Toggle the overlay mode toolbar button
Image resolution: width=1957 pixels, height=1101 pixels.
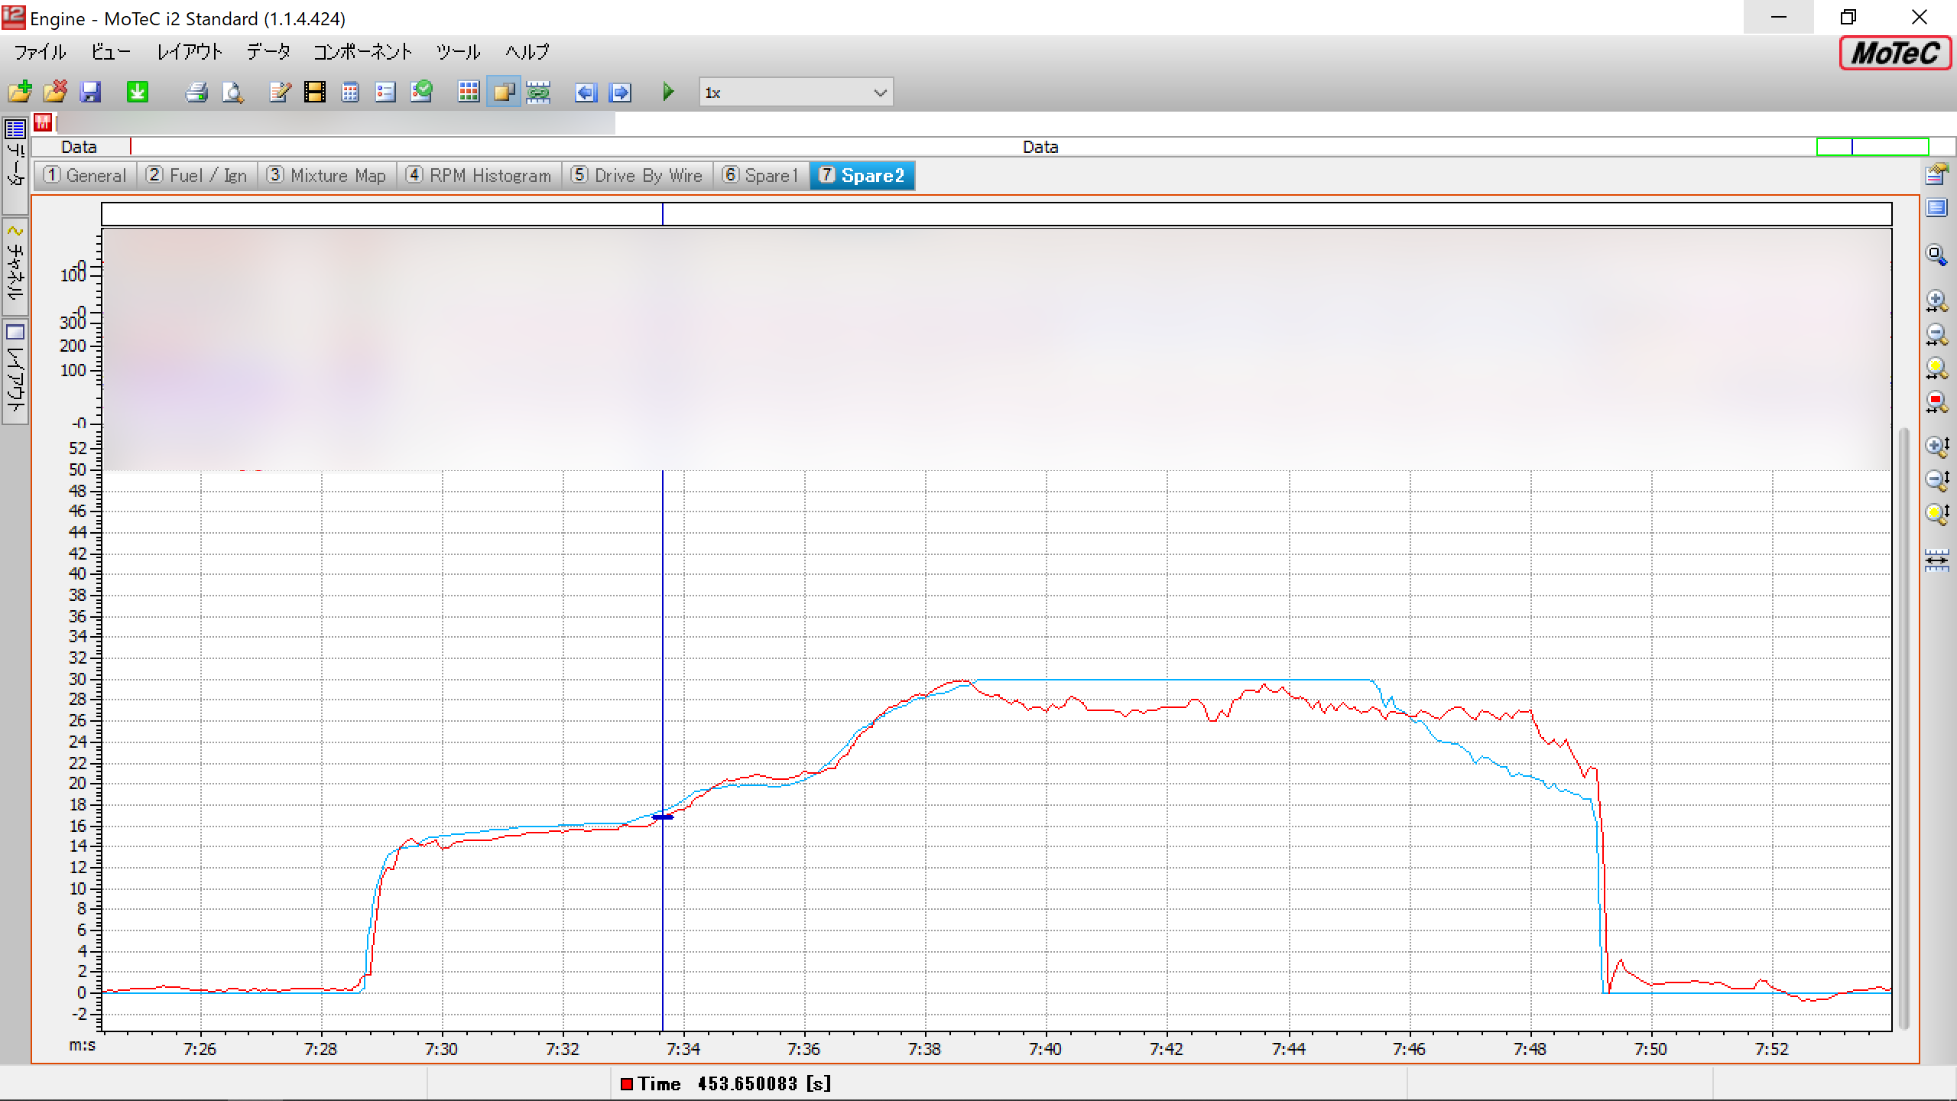pos(504,93)
